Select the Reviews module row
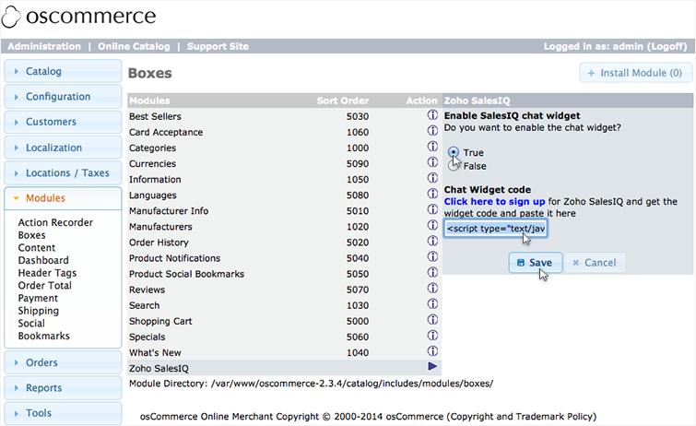Screen dimensions: 696x426 click(284, 290)
